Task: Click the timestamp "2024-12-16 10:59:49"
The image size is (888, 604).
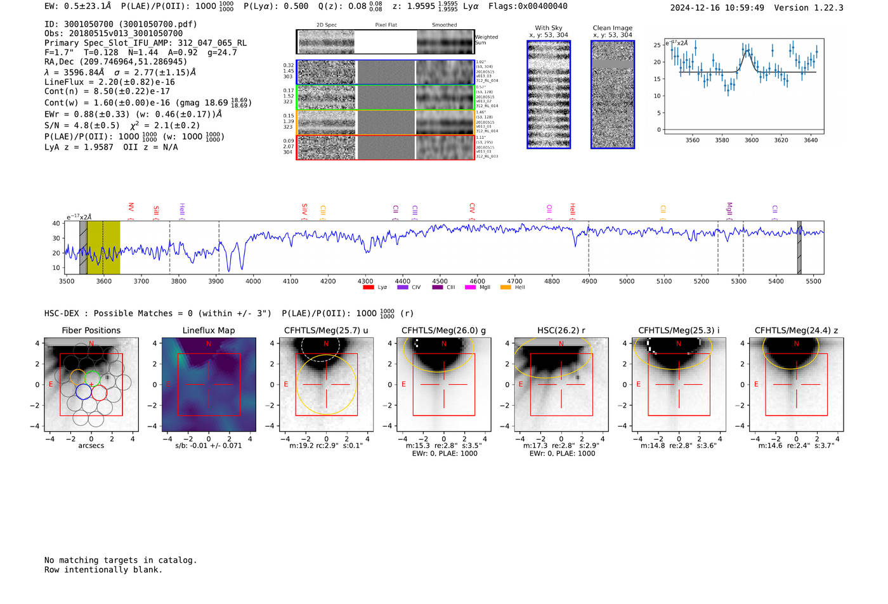Action: (x=717, y=8)
